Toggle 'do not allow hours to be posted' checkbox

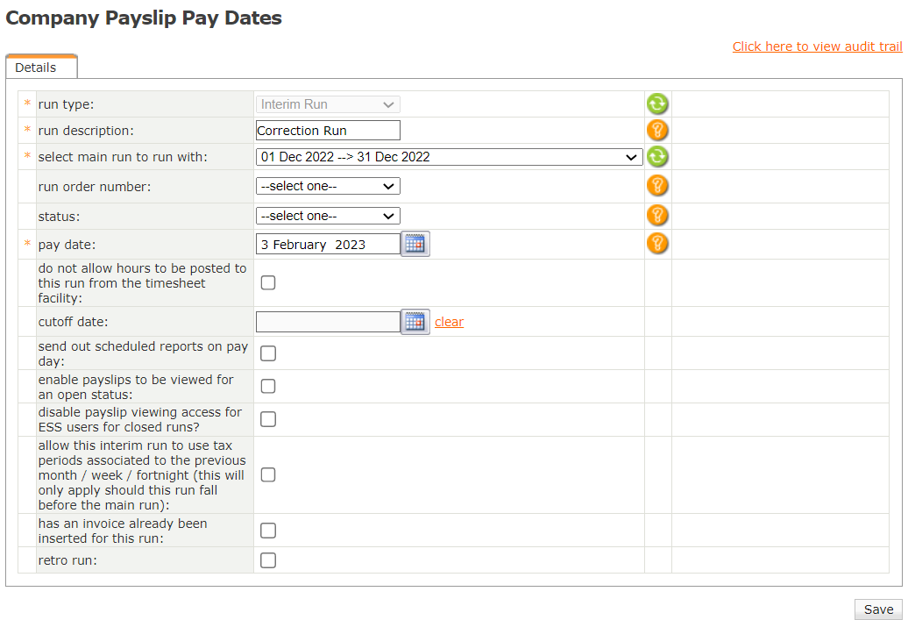pos(268,282)
